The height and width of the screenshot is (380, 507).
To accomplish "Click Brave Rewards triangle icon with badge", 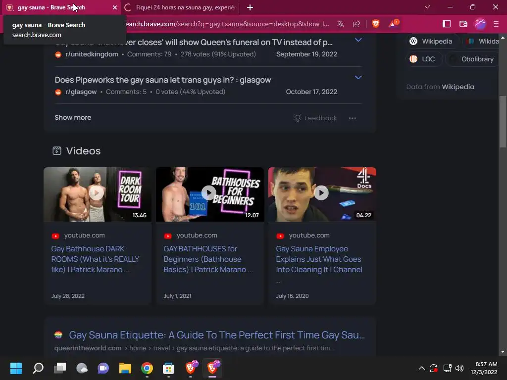I will (x=394, y=23).
